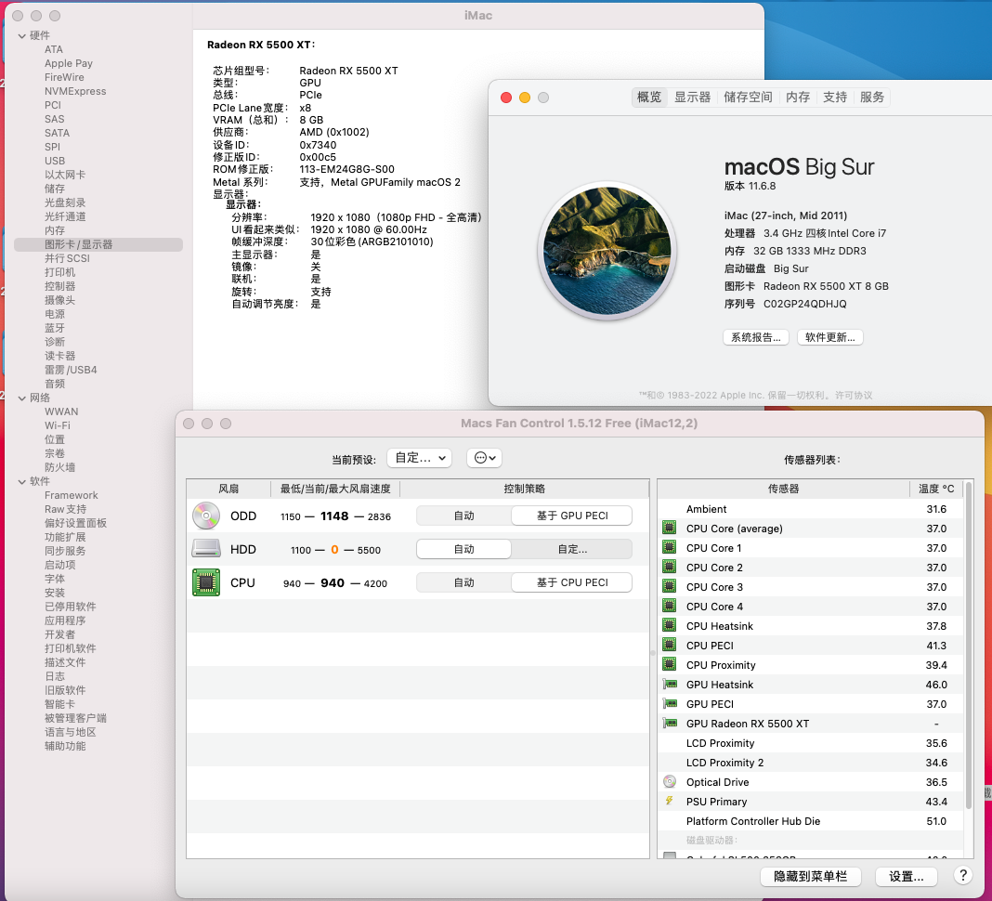The width and height of the screenshot is (992, 901).
Task: Open the ellipsis more-options dropdown
Action: (484, 457)
